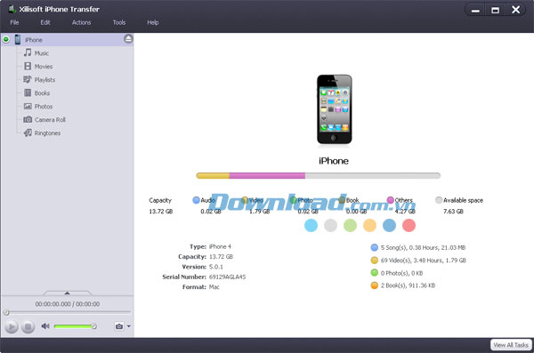
Task: Click the gray color circle
Action: [x=330, y=225]
